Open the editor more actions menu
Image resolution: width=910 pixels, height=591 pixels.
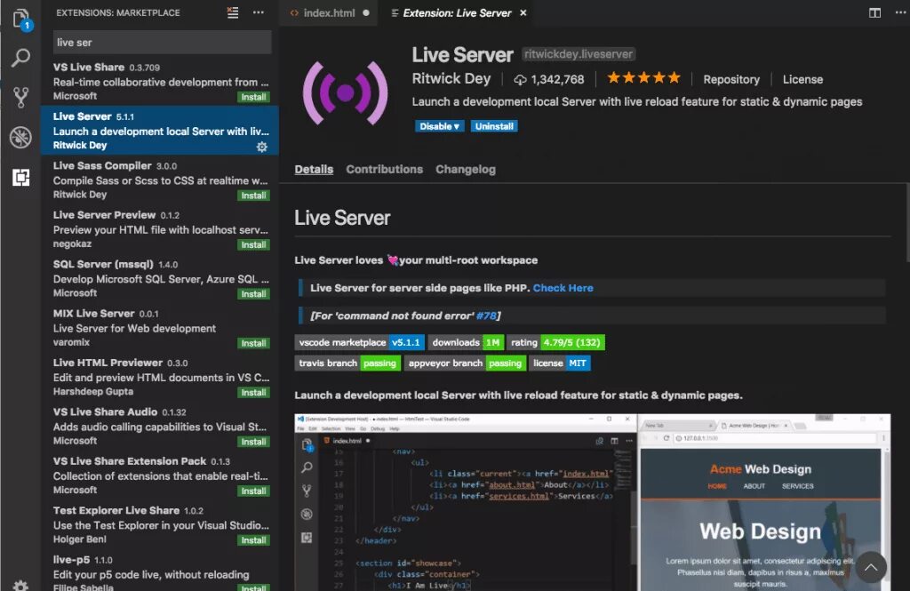[901, 12]
